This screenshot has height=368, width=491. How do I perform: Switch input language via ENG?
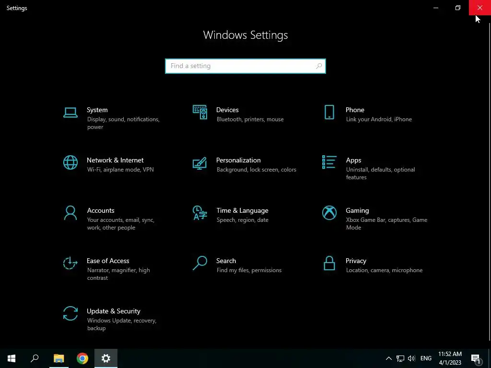[426, 358]
